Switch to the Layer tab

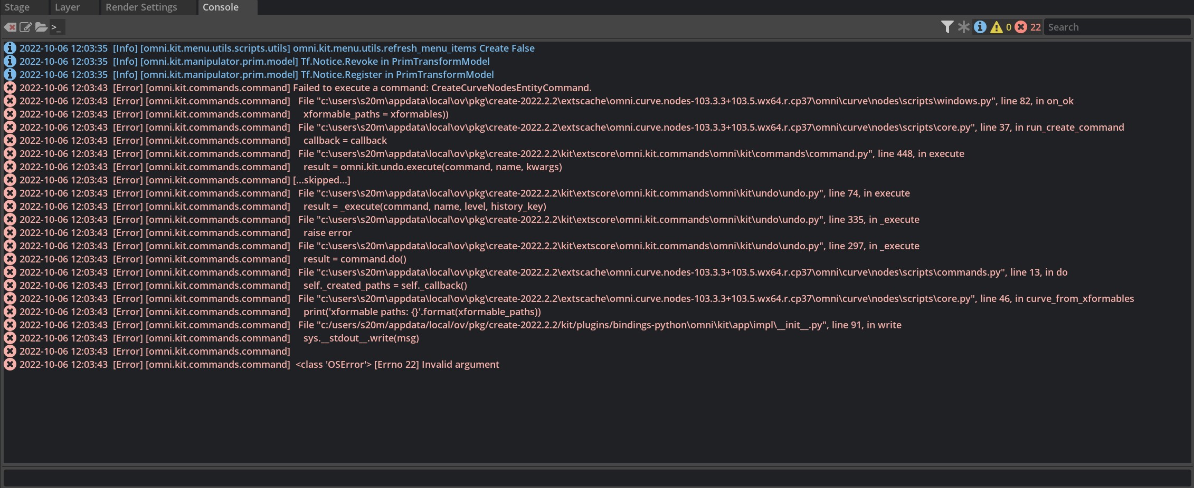(x=68, y=7)
